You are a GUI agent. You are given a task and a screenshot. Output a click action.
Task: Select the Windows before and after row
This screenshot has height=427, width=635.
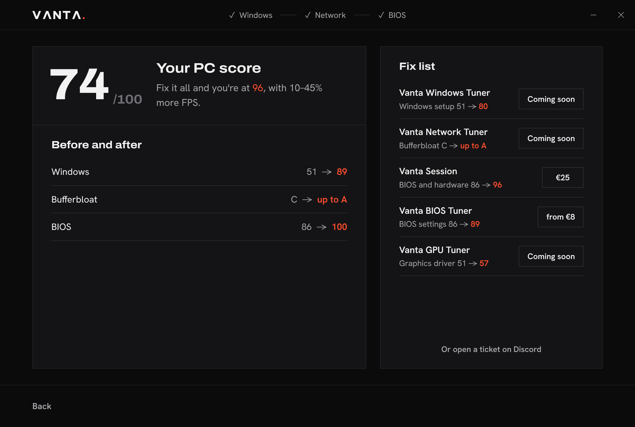199,172
